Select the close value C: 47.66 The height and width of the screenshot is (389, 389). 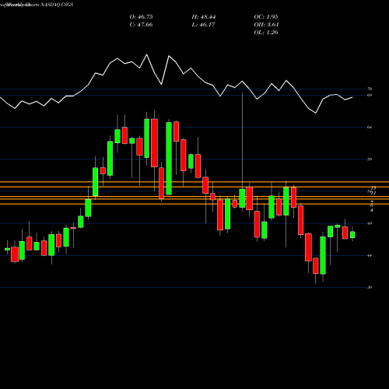[141, 25]
